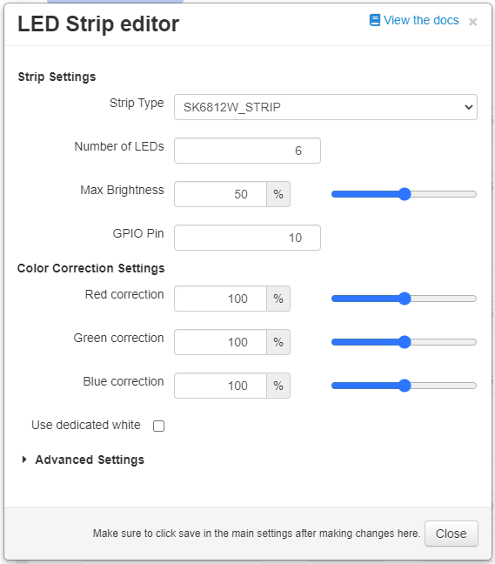Image resolution: width=495 pixels, height=564 pixels.
Task: Click the Strip Settings heading
Action: [57, 77]
